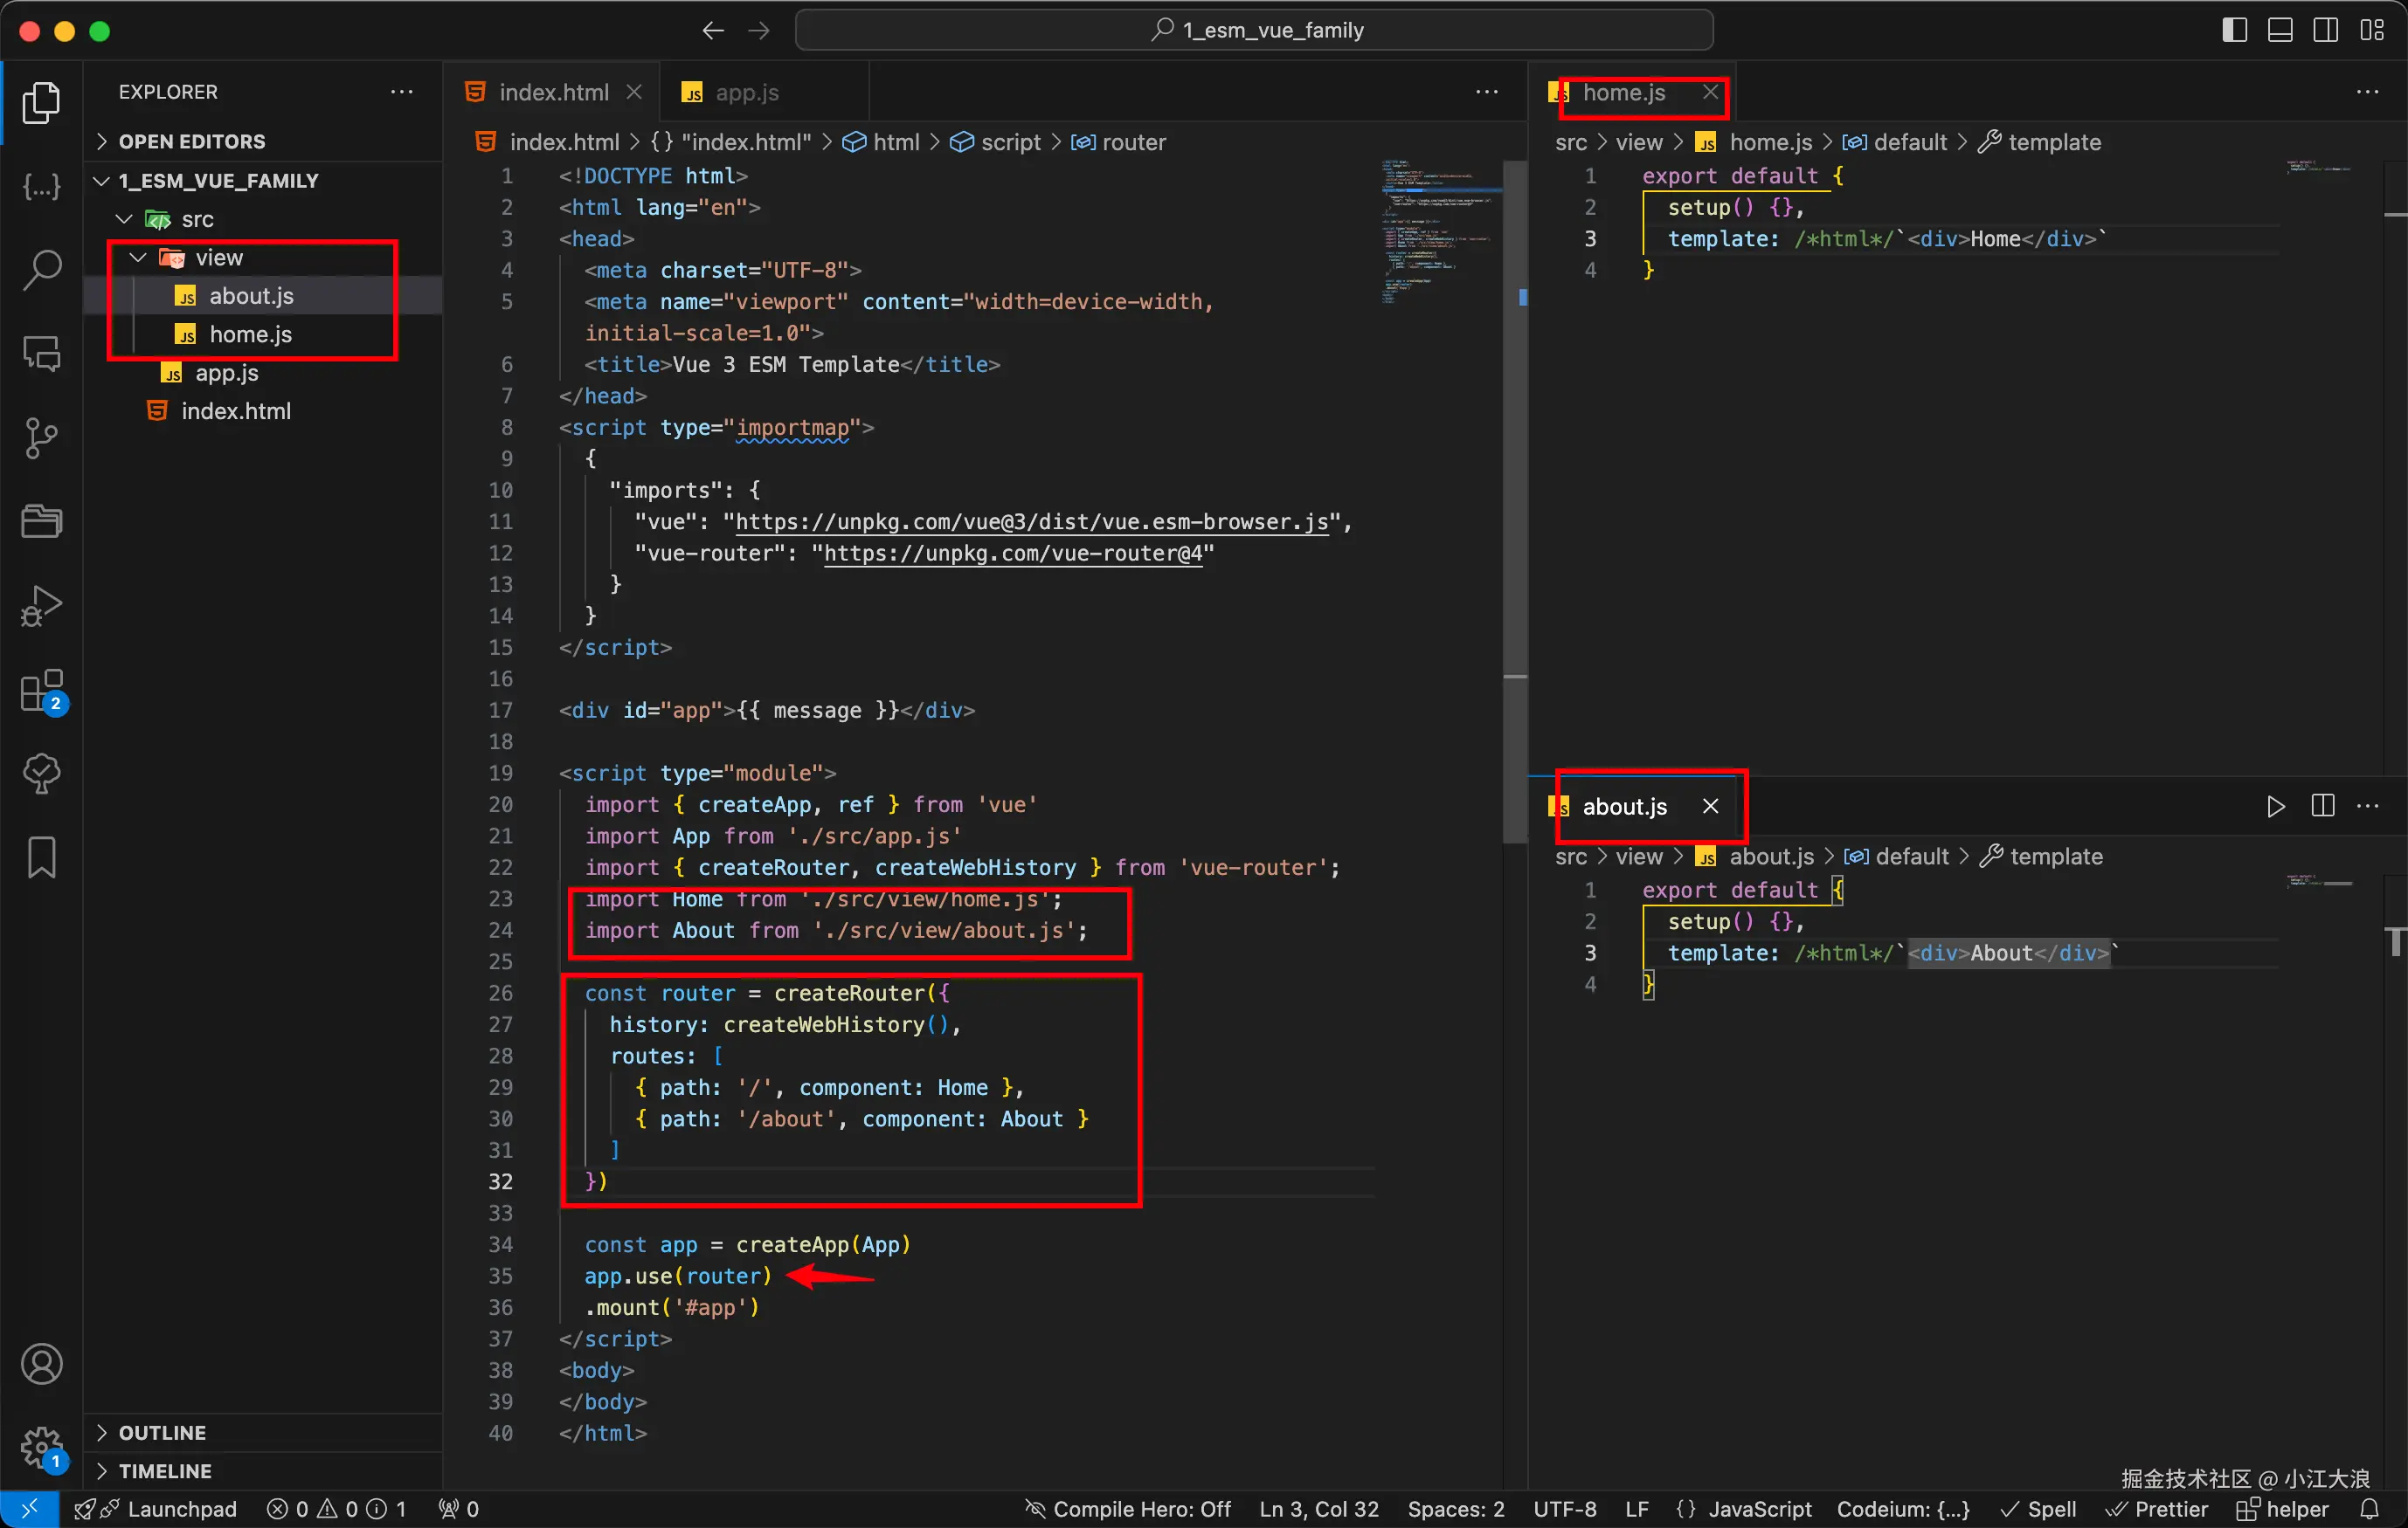Open the Search view in activity bar

coord(41,270)
